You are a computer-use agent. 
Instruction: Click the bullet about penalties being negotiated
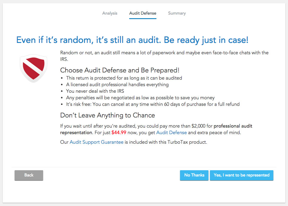pos(140,98)
